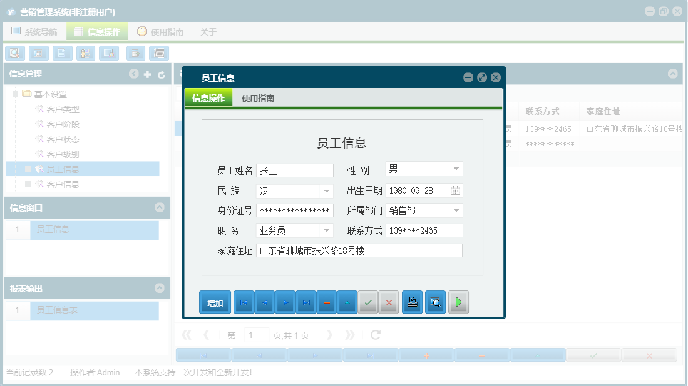Select the search magnifier icon on the top toolbar
This screenshot has height=386, width=688.
pyautogui.click(x=14, y=53)
